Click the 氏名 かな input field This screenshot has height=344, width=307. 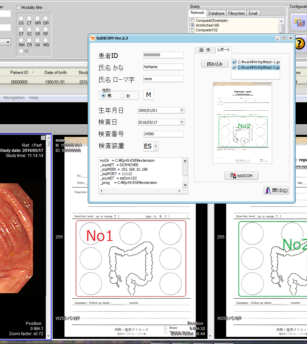pyautogui.click(x=163, y=67)
